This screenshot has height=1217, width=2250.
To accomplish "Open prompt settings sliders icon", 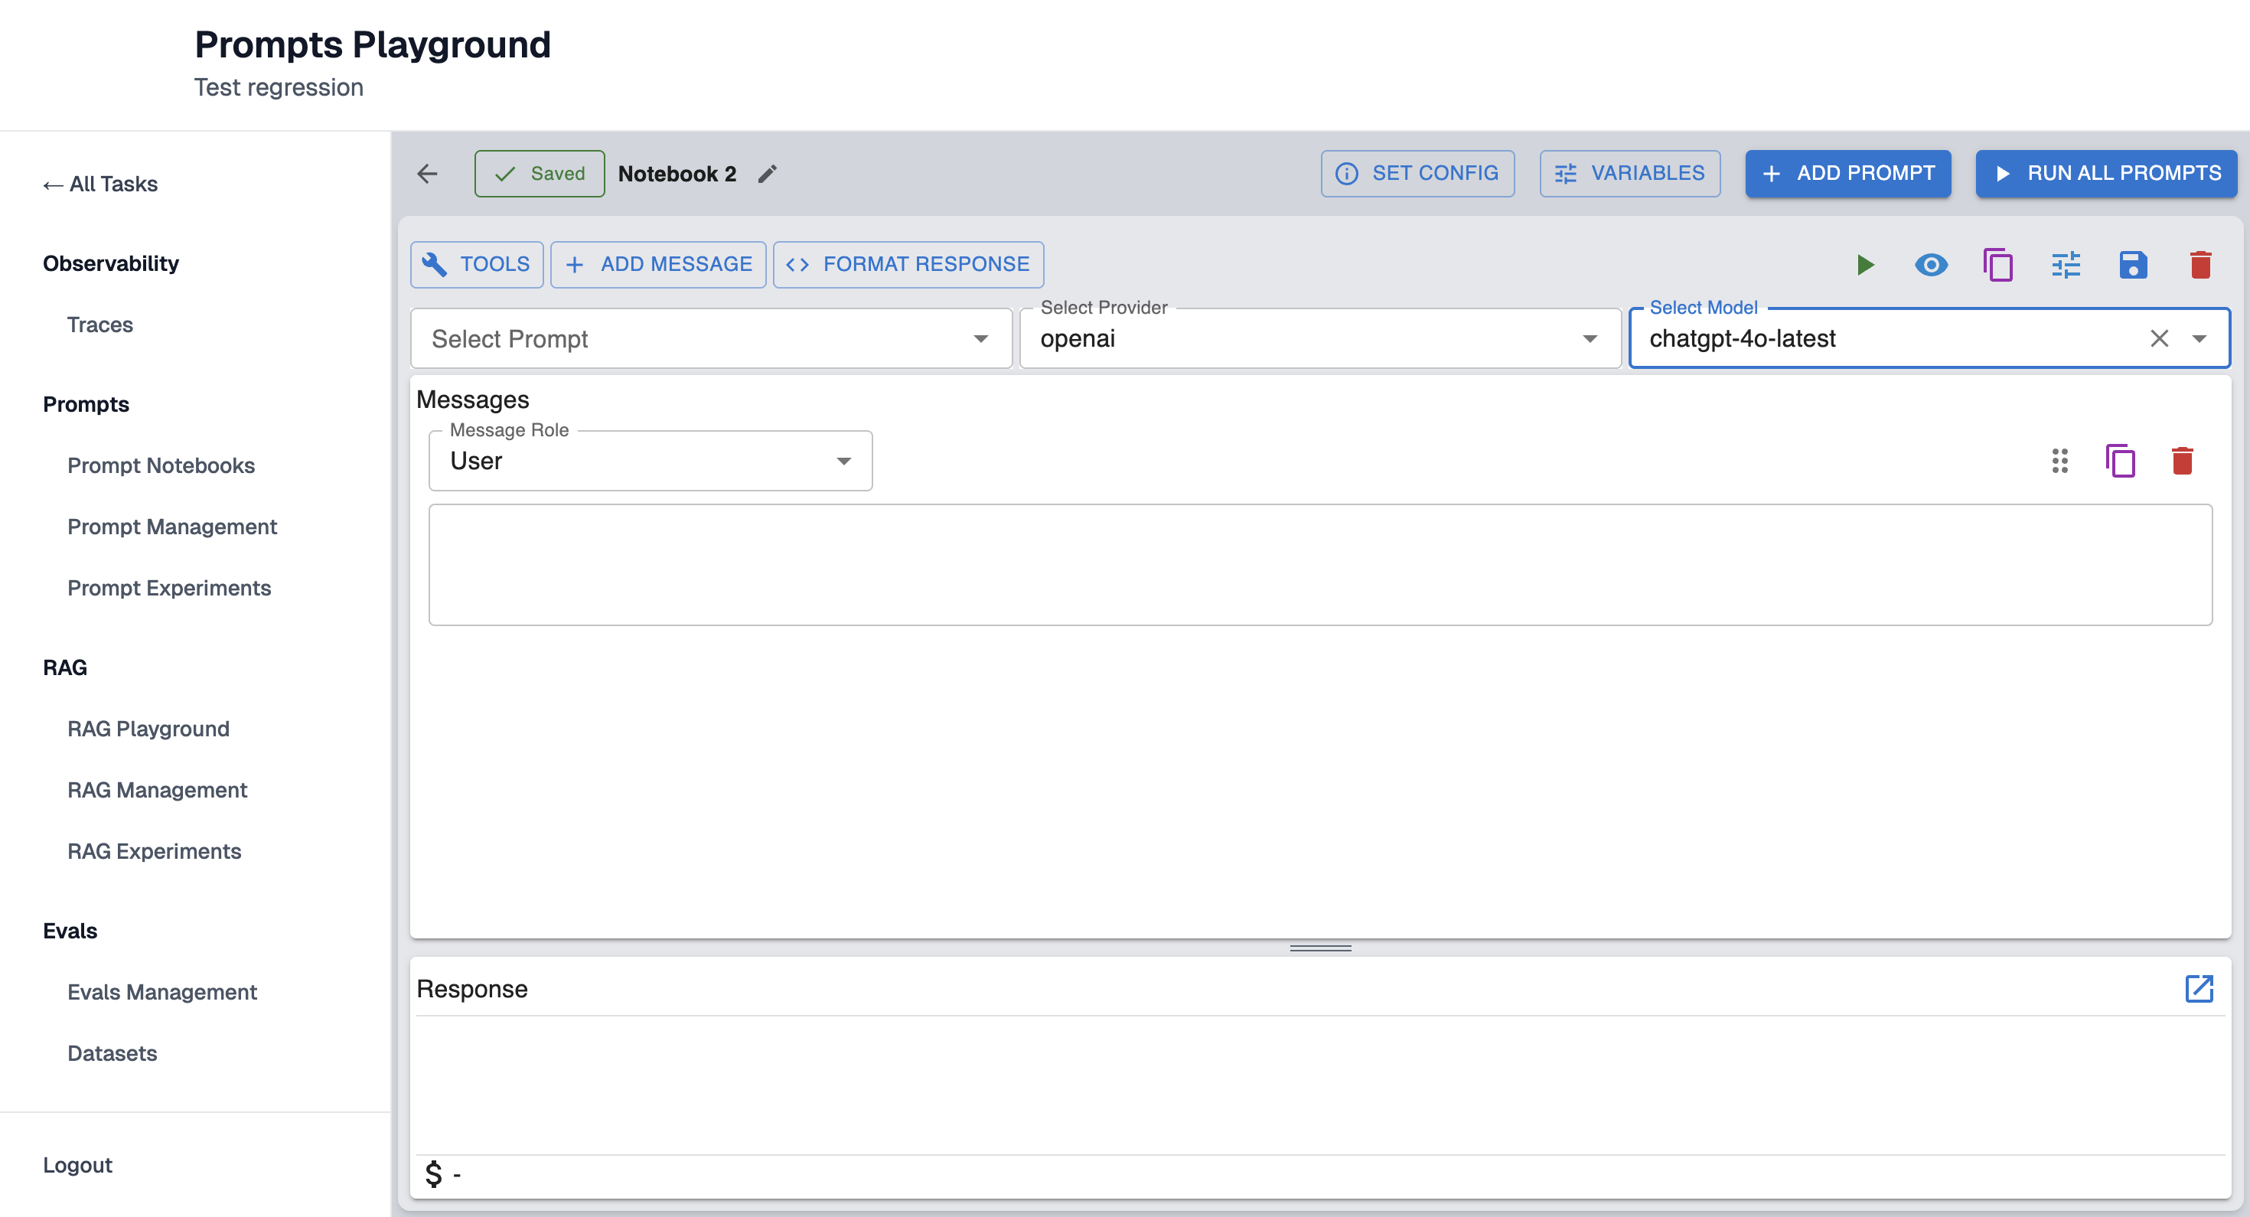I will 2066,265.
